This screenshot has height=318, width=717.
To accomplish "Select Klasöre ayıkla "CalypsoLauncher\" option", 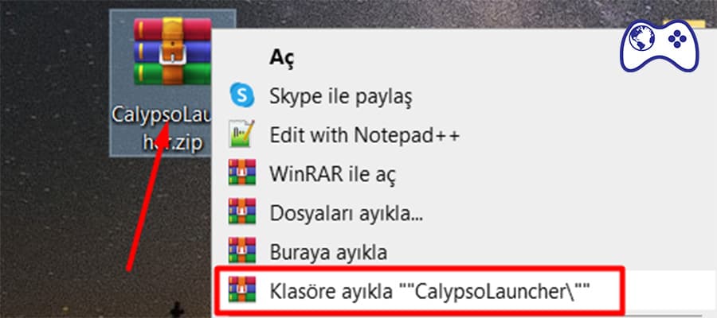I will [x=430, y=291].
